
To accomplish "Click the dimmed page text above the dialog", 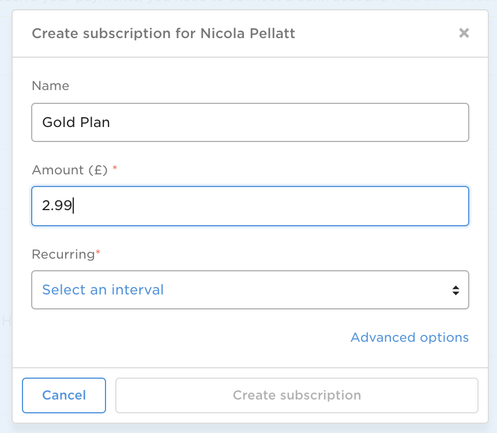I will [x=231, y=3].
